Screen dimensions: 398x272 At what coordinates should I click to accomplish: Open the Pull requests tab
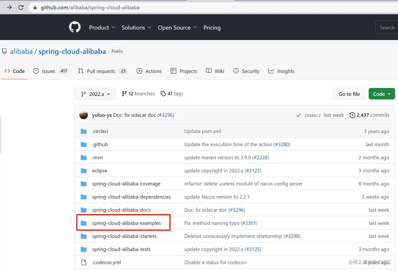(103, 71)
